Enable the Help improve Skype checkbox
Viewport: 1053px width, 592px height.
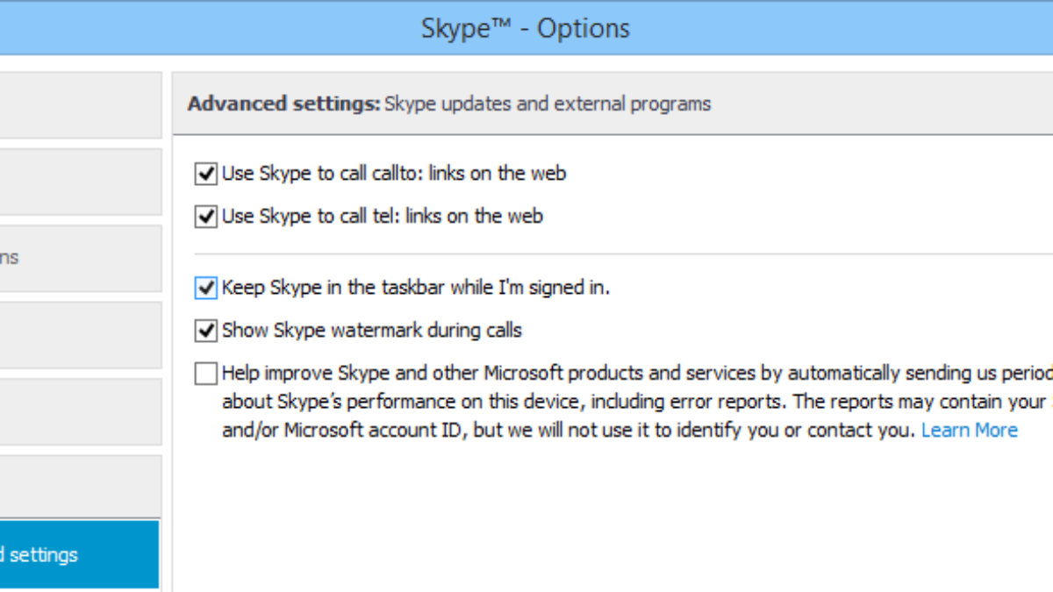click(206, 374)
